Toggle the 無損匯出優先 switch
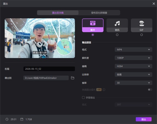The height and width of the screenshot is (124, 157). (150, 90)
